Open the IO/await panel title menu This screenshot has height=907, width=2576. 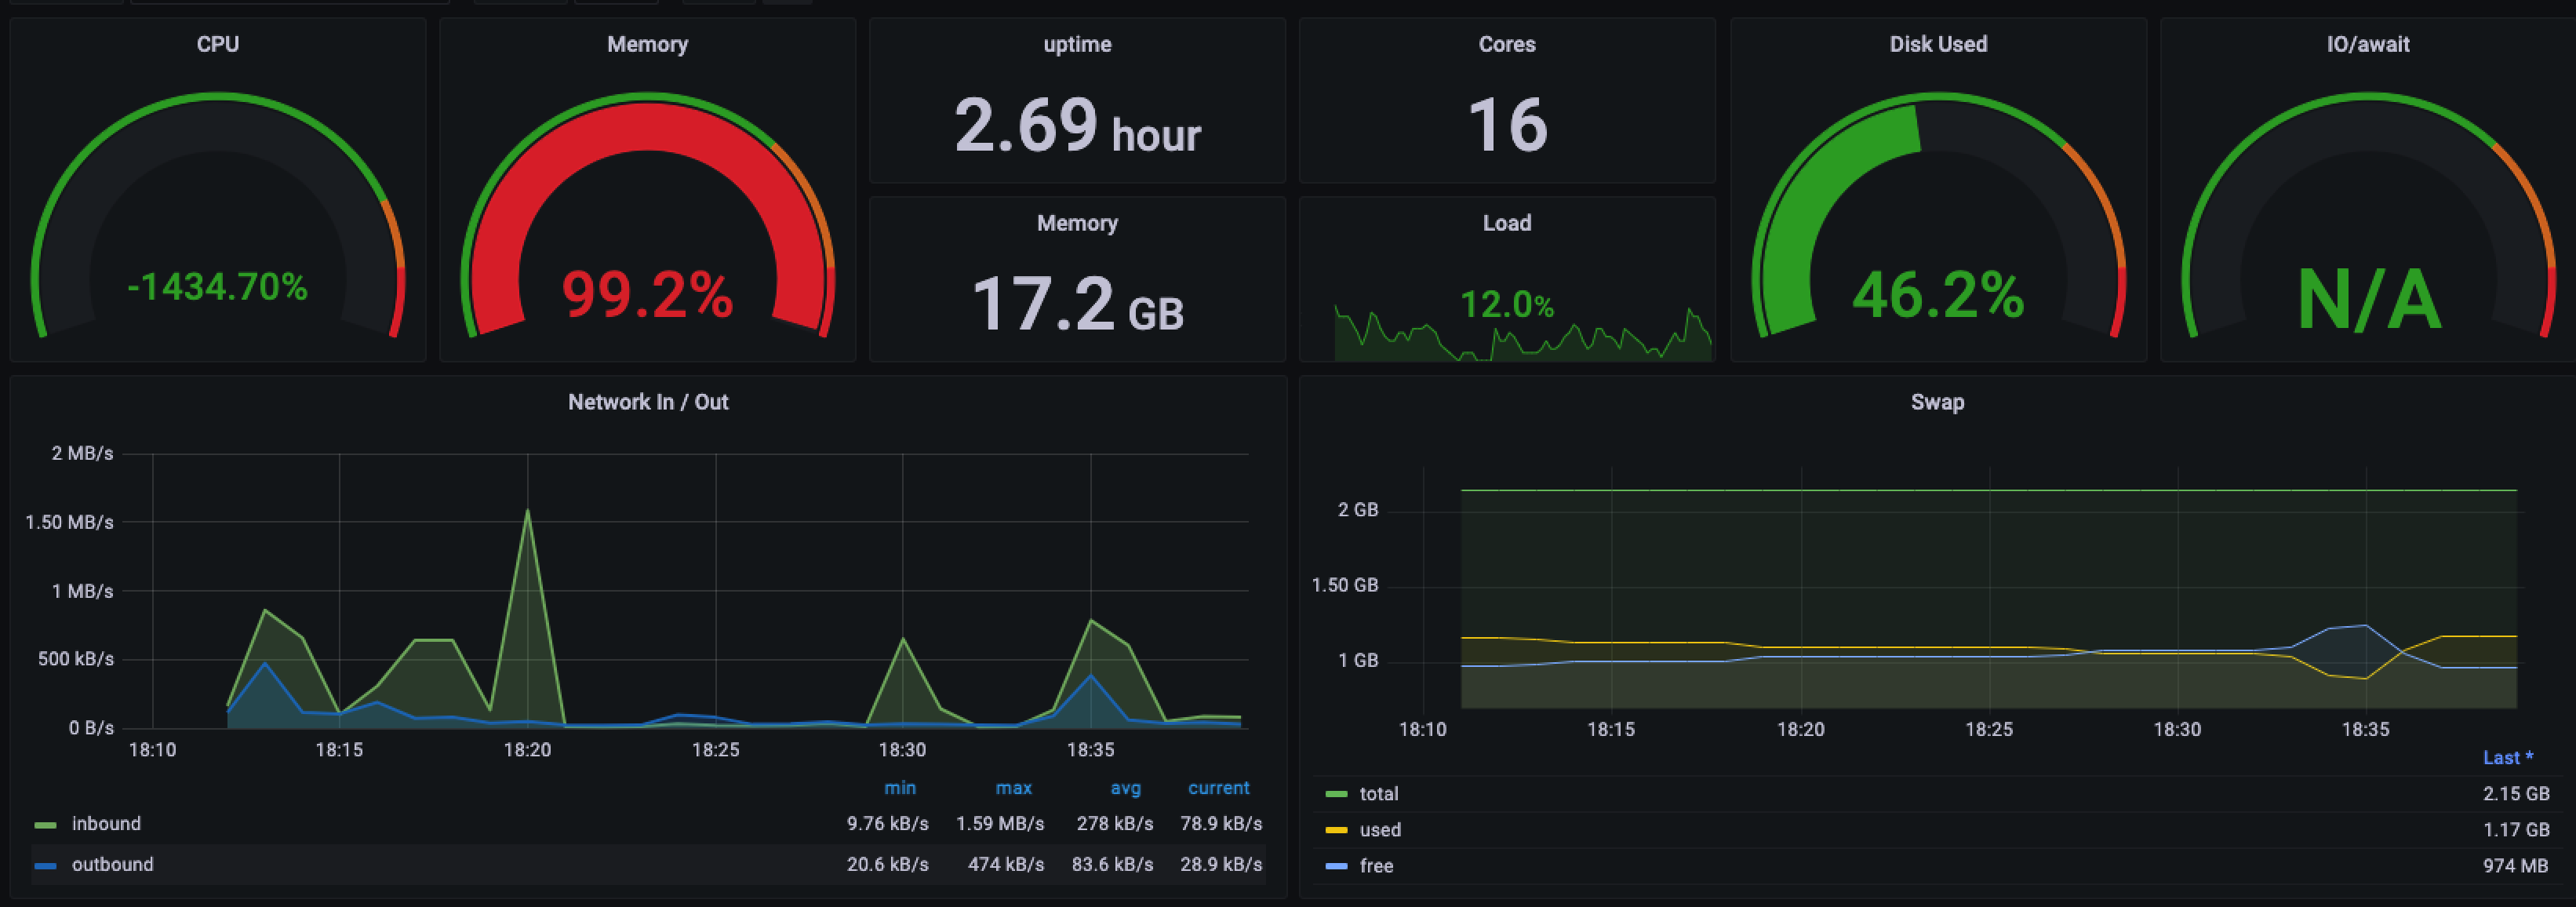[2367, 44]
